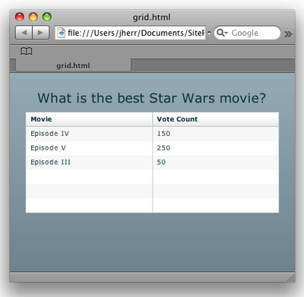The image size is (304, 297).
Task: Sort by the Vote Count column header
Action: tap(216, 119)
